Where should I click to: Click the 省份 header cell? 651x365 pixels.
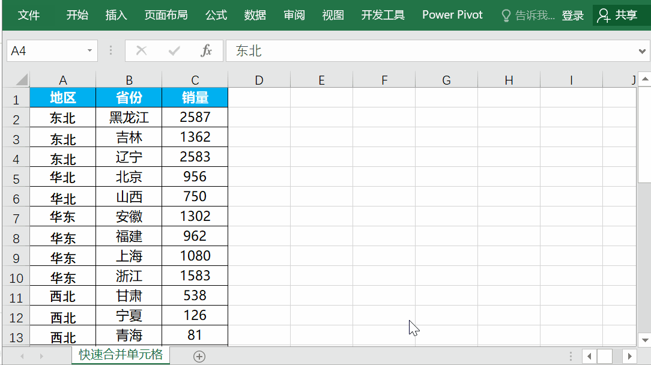point(129,98)
